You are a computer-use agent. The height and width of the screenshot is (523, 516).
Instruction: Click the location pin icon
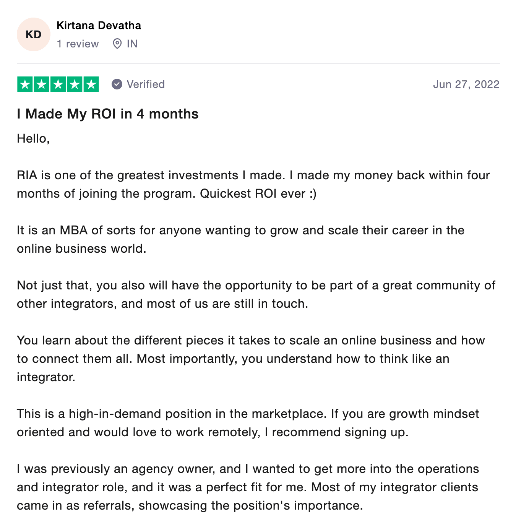117,44
